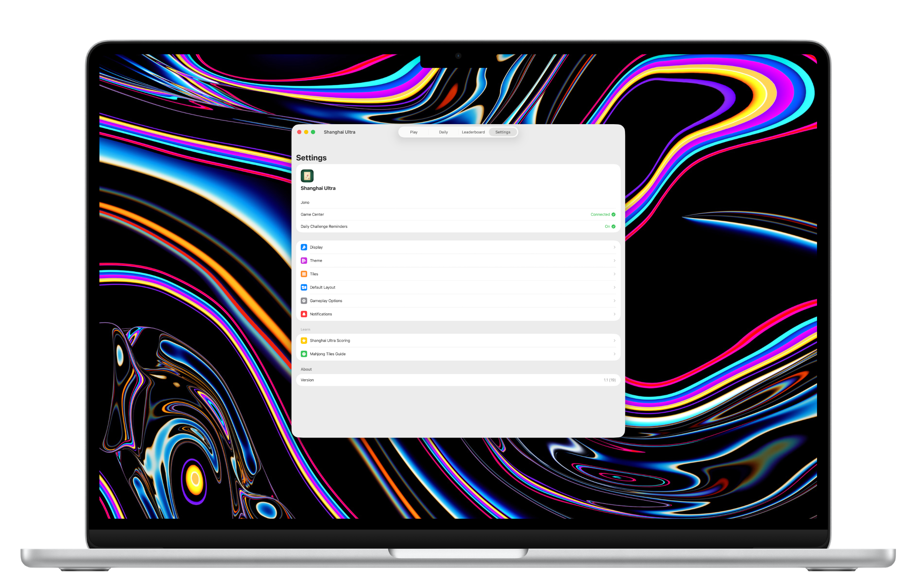Screen dimensions: 917x573
Task: Select the Gameplay Options gear icon
Action: [304, 301]
